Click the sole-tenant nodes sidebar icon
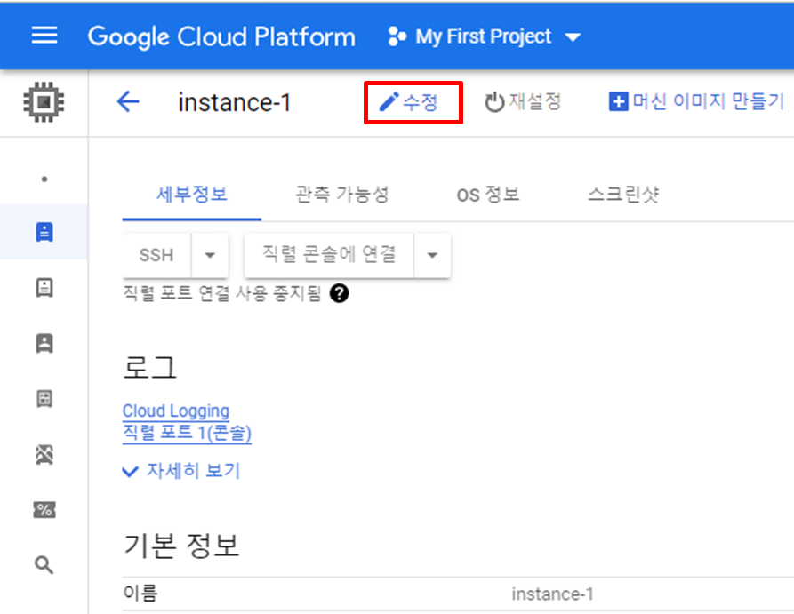The width and height of the screenshot is (794, 614). (44, 343)
